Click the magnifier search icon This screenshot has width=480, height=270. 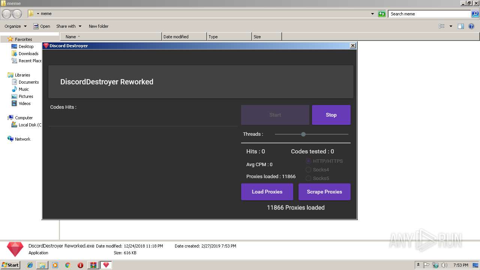pyautogui.click(x=475, y=14)
